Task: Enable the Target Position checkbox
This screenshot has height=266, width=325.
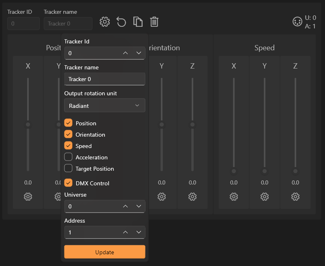Action: [68, 169]
